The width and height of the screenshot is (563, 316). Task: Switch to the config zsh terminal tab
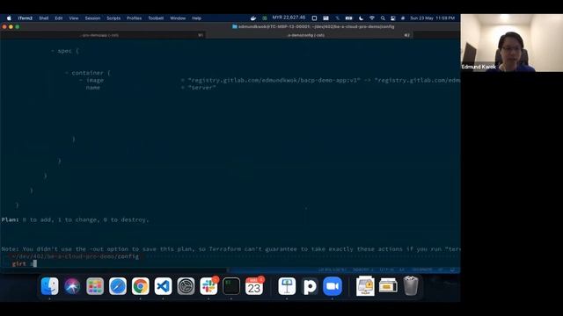[x=309, y=35]
